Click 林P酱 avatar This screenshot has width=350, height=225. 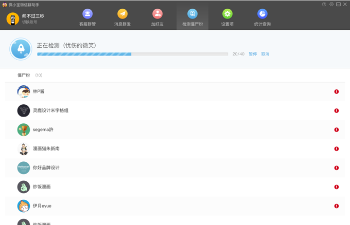(x=24, y=91)
